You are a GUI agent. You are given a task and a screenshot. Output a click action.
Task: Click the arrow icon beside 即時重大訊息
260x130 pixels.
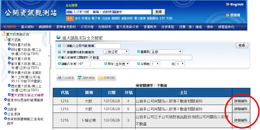(9, 44)
